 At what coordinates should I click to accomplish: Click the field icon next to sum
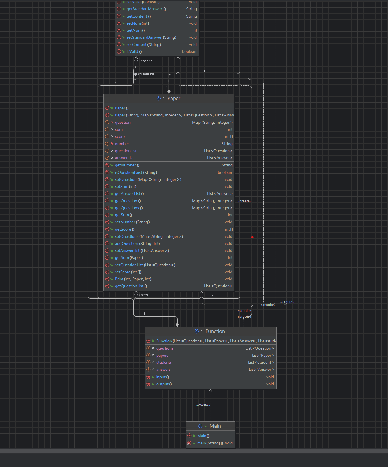[107, 129]
